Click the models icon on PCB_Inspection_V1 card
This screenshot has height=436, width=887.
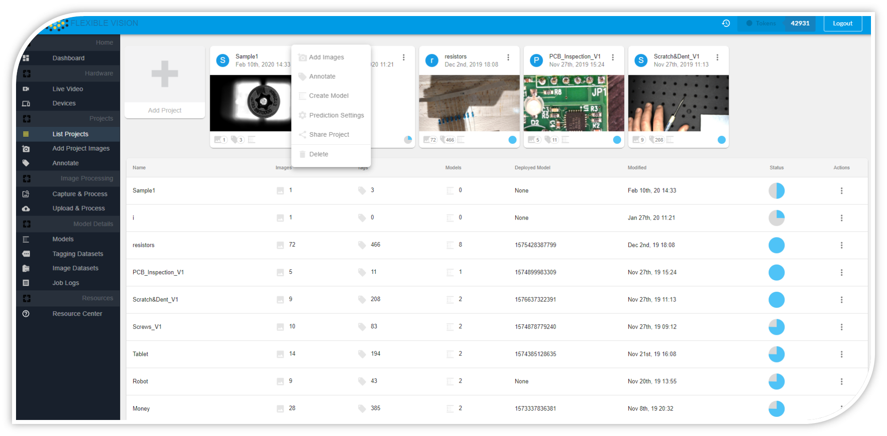[x=566, y=140]
